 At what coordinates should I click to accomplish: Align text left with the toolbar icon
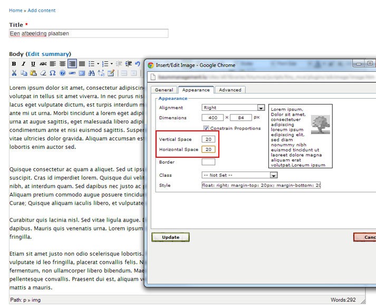[53, 64]
